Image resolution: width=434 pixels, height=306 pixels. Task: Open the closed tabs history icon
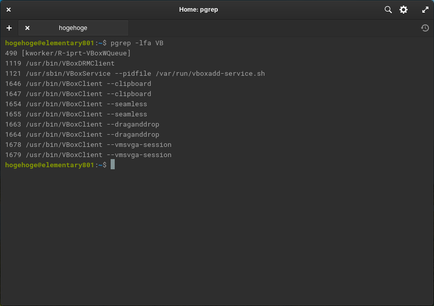tap(425, 28)
